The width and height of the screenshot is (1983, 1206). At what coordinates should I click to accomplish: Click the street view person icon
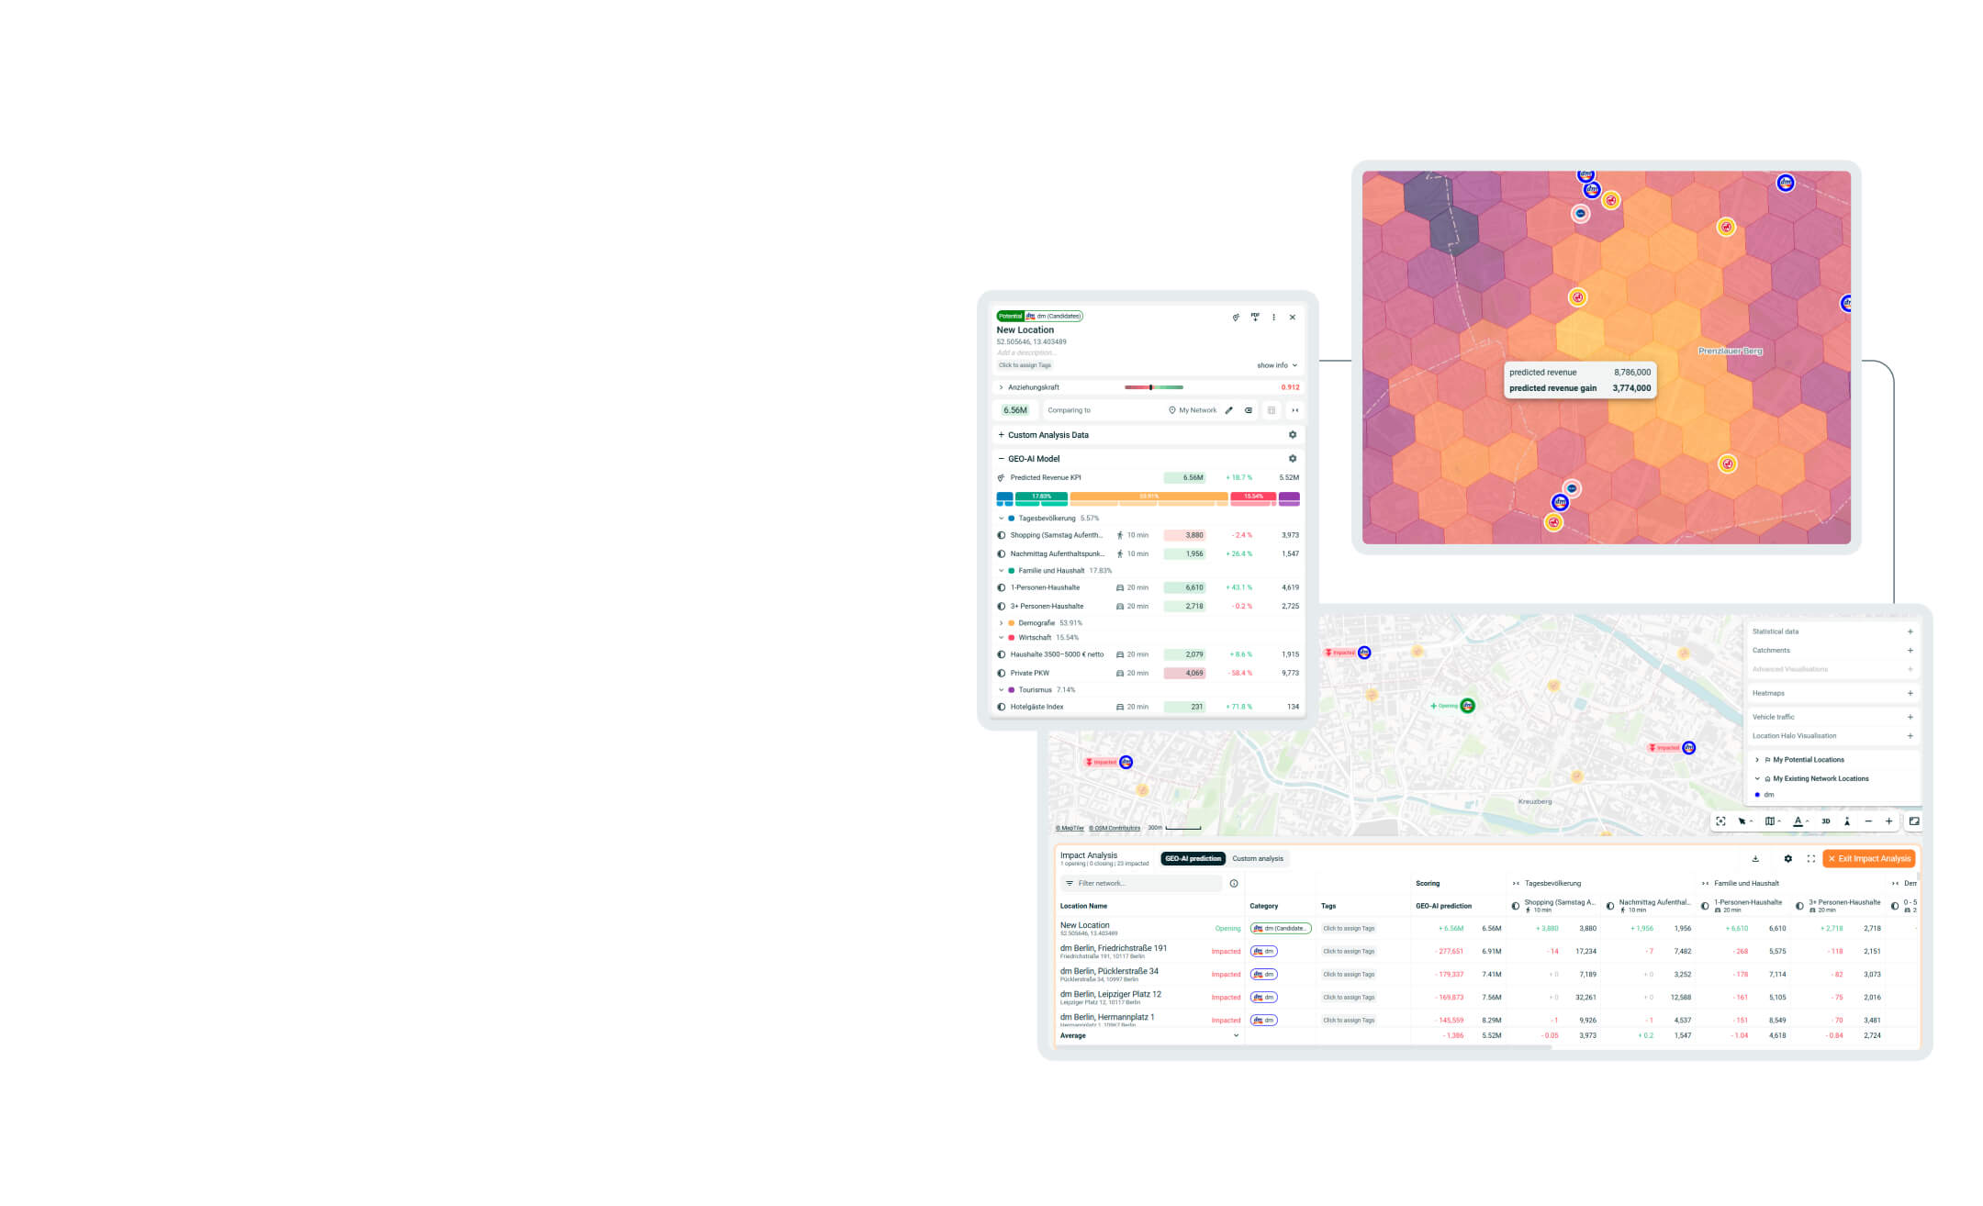[1847, 821]
